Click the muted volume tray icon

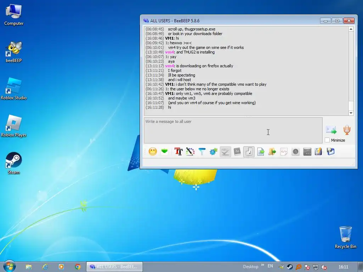pos(324,267)
